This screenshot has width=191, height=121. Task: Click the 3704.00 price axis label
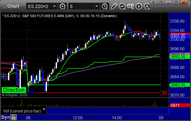pyautogui.click(x=177, y=30)
